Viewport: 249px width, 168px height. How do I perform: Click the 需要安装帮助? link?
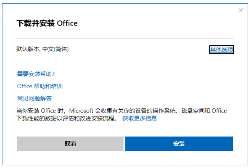point(36,74)
